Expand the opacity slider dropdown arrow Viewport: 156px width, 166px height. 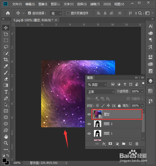click(142, 91)
